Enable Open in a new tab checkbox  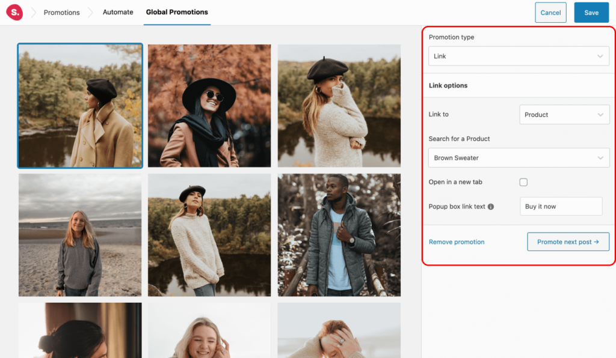[523, 182]
